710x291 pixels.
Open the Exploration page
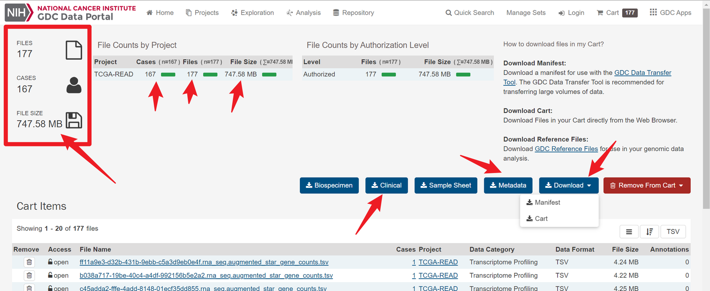[x=252, y=13]
